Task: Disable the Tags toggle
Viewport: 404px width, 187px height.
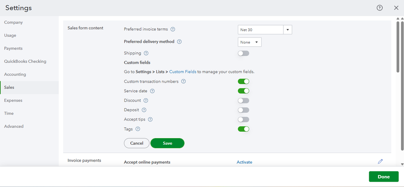Action: (243, 129)
